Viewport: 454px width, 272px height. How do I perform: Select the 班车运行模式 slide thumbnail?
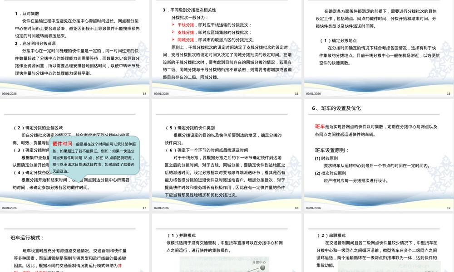(x=75, y=243)
